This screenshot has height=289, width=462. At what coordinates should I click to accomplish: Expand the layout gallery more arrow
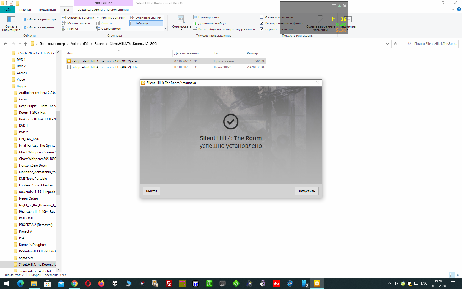(x=166, y=29)
